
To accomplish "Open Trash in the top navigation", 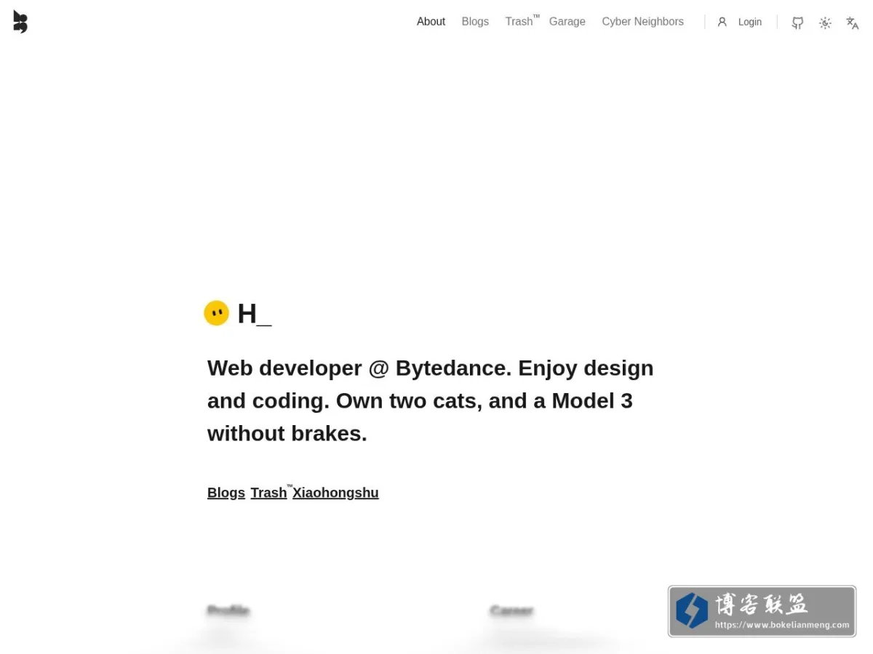I will (519, 22).
